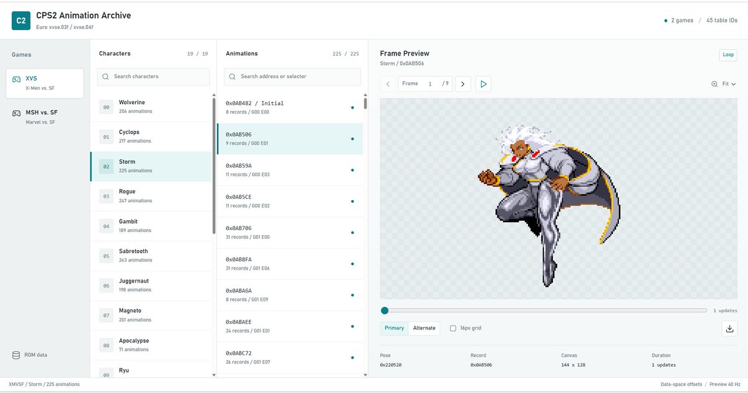Image resolution: width=748 pixels, height=393 pixels.
Task: Click the frame number input field
Action: (430, 84)
